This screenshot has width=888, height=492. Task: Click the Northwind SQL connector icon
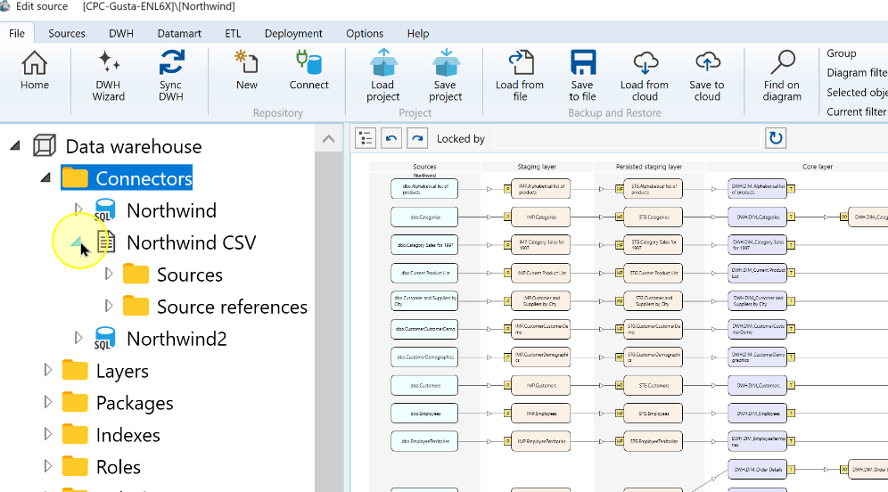click(105, 210)
